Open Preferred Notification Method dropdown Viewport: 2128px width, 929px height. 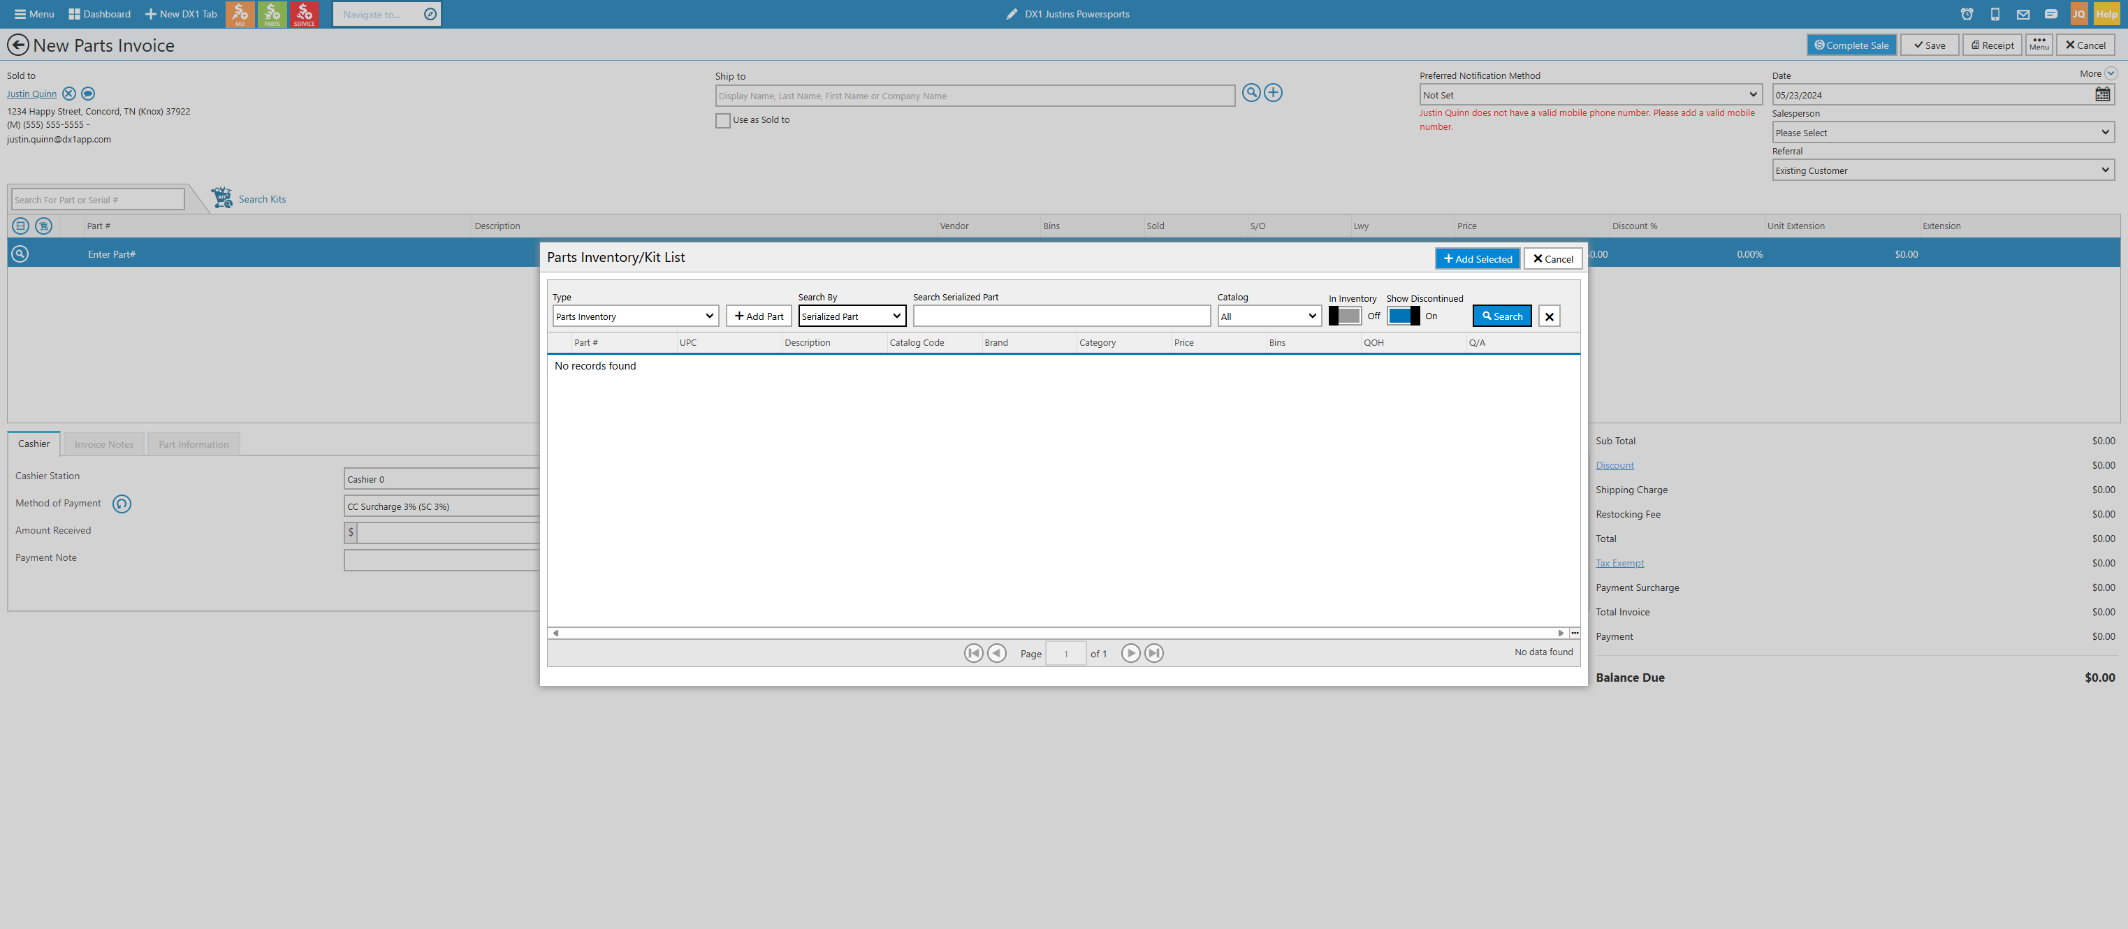(1590, 95)
